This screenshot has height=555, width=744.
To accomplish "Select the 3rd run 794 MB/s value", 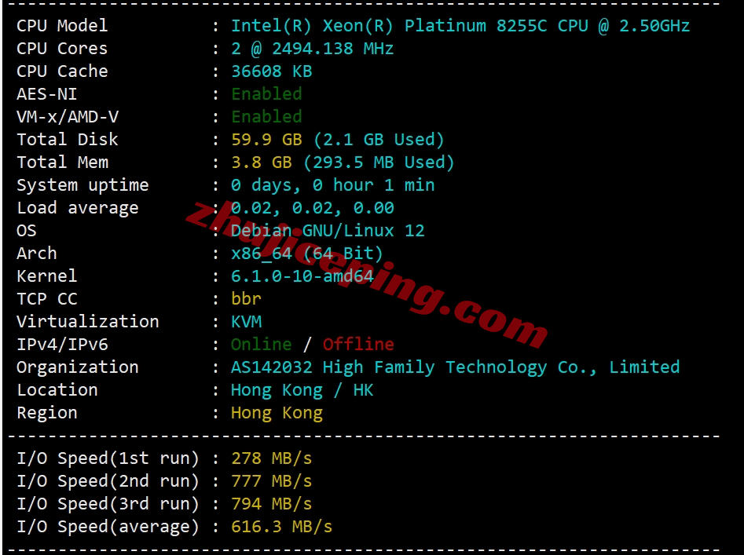I will click(271, 504).
